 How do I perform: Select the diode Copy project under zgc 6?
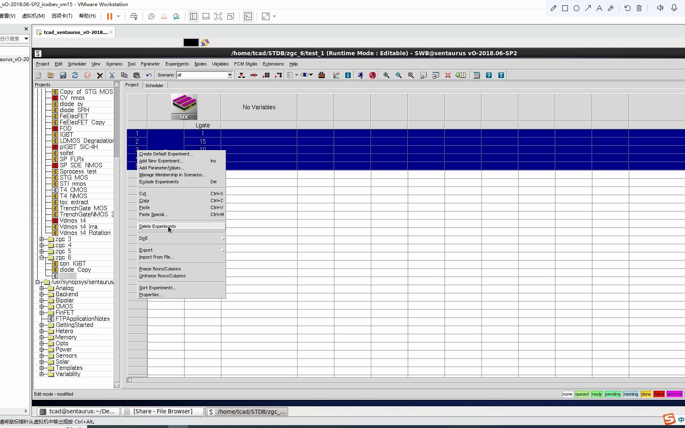click(x=75, y=270)
